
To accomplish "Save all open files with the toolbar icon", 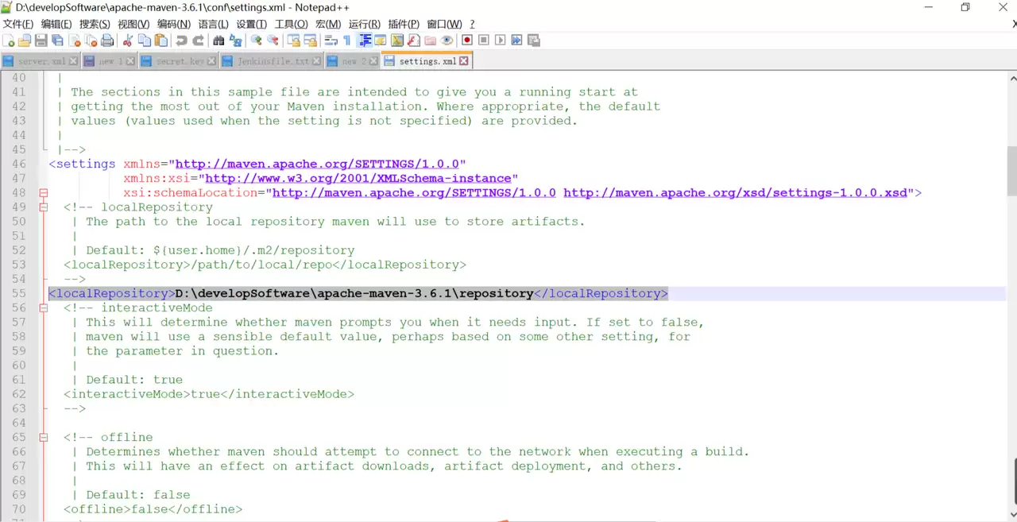I will tap(57, 41).
